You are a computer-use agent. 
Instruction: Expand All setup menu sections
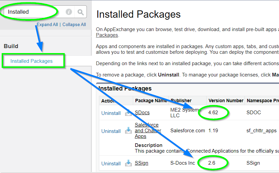pyautogui.click(x=47, y=24)
